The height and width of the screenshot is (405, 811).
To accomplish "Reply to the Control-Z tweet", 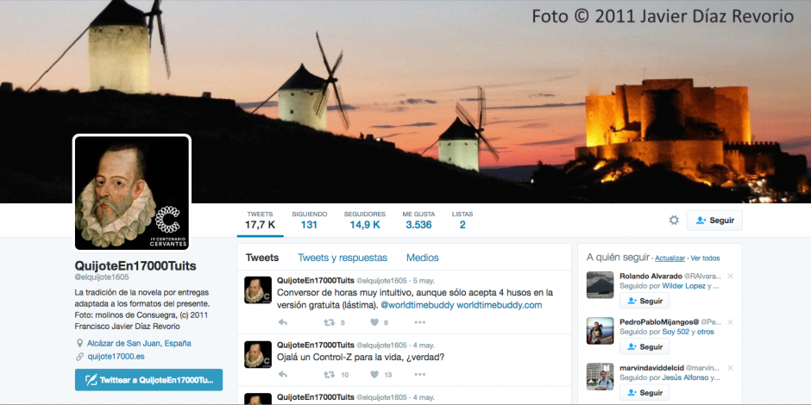I will coord(283,375).
